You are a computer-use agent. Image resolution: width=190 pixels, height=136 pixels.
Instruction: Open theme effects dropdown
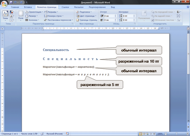pyautogui.click(x=12, y=20)
